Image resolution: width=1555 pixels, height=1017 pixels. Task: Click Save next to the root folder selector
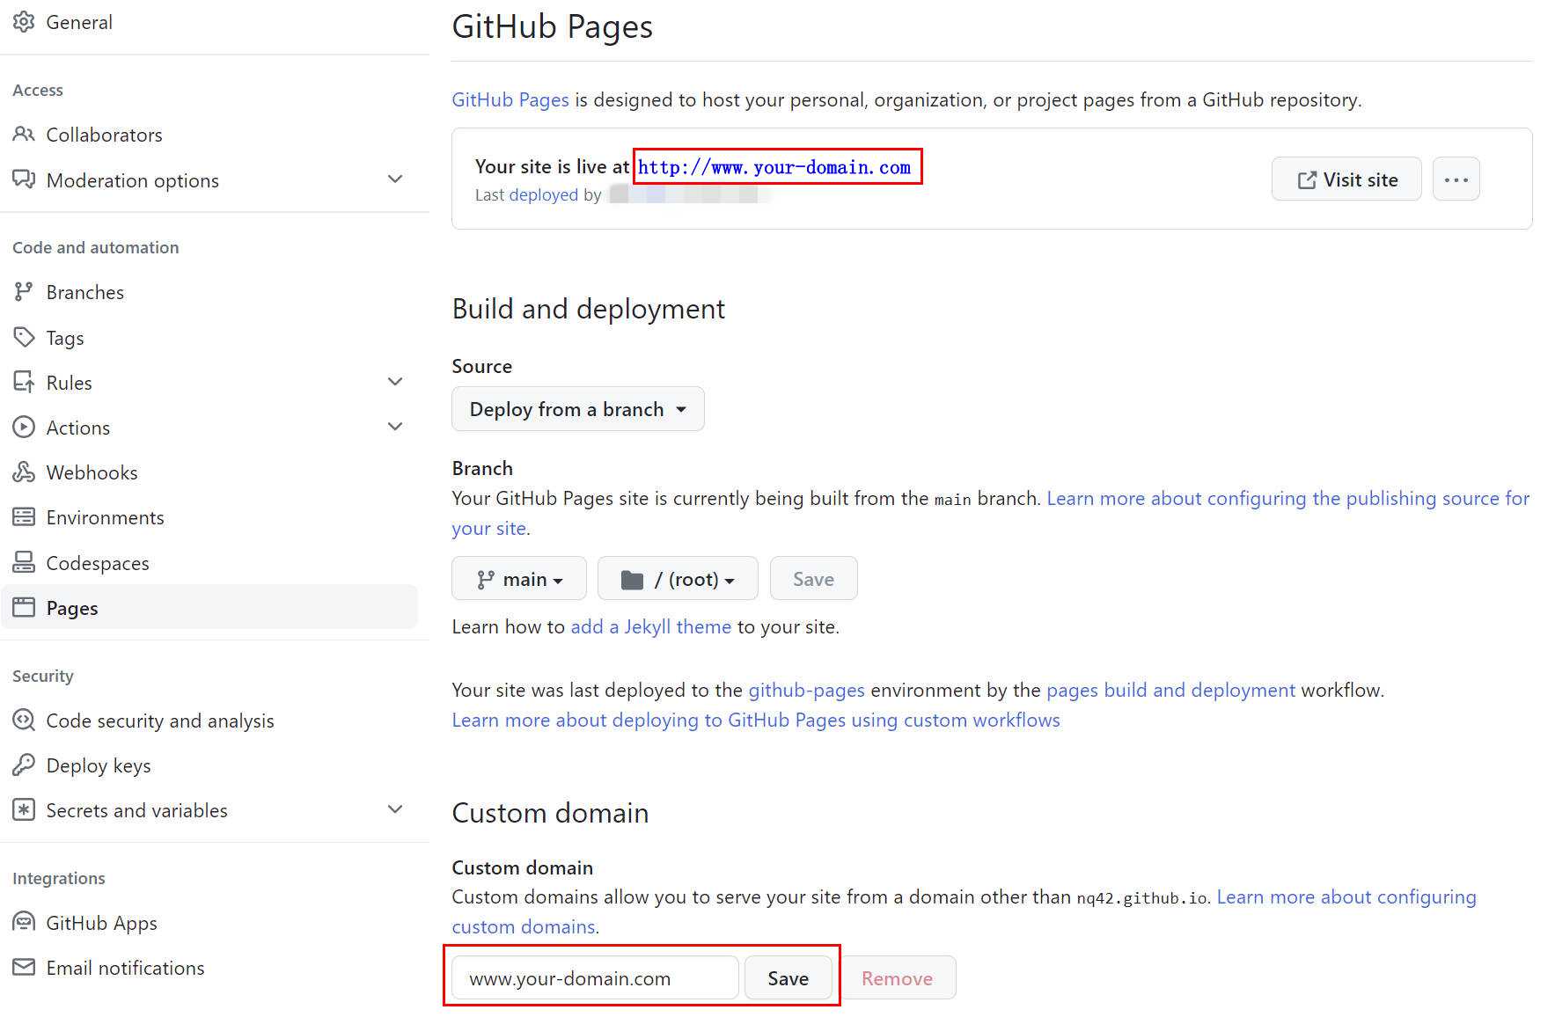(813, 579)
